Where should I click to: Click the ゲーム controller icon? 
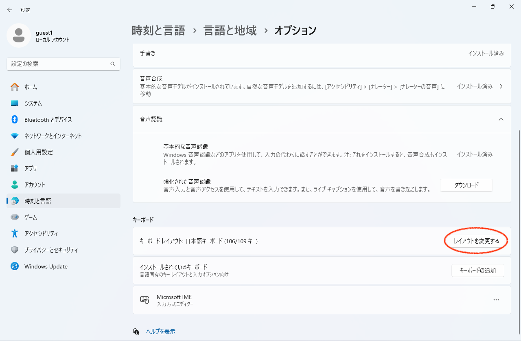(15, 217)
